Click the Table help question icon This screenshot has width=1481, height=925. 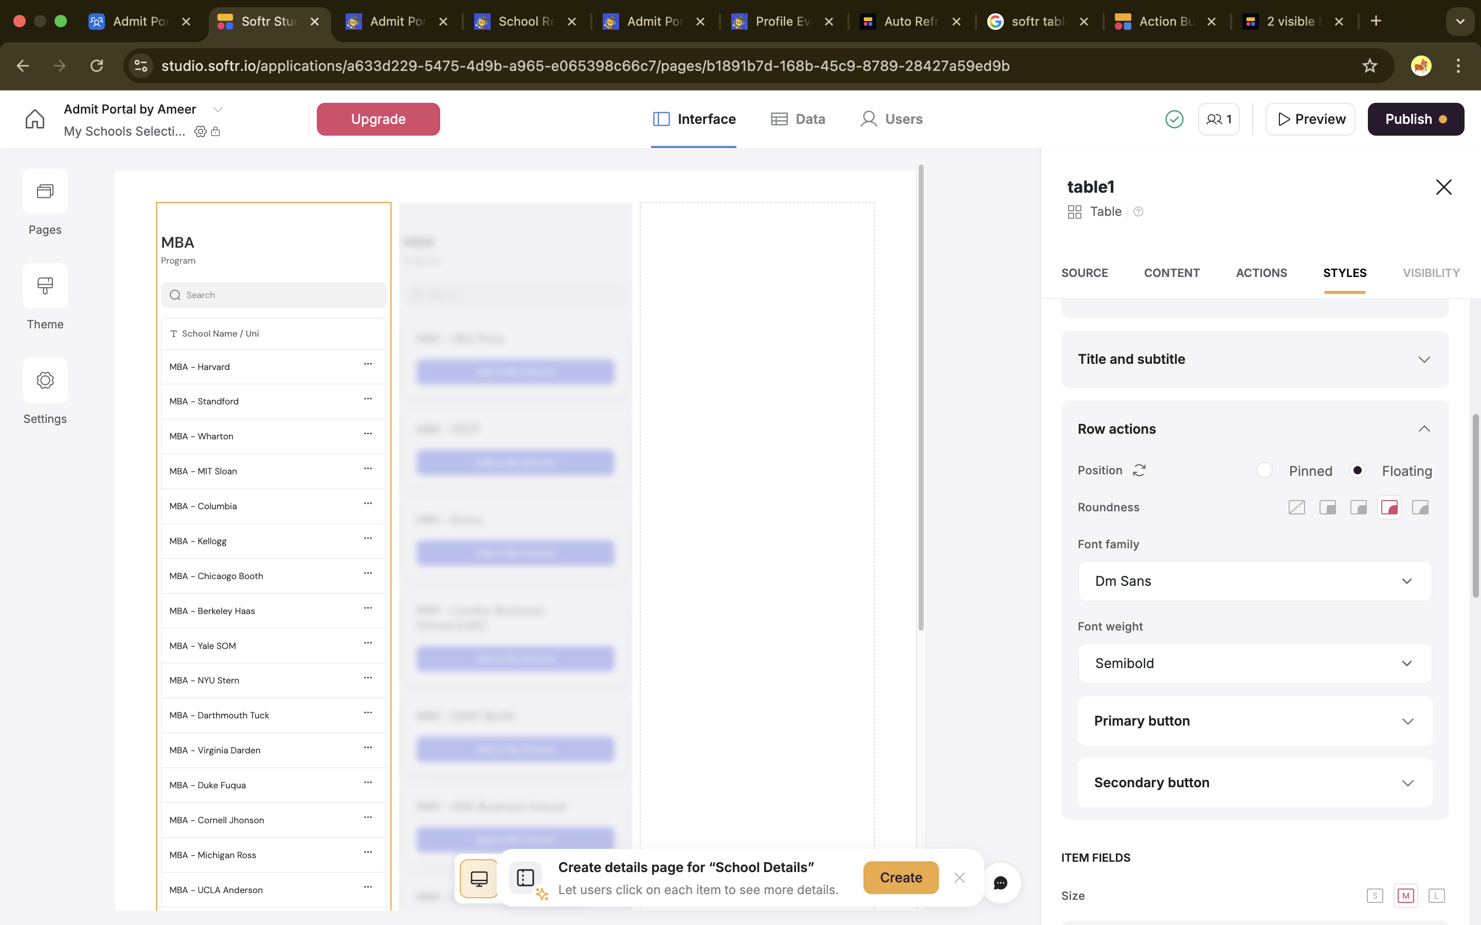point(1139,212)
